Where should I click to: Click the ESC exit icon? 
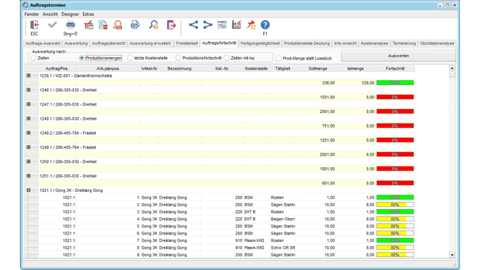pyautogui.click(x=34, y=25)
